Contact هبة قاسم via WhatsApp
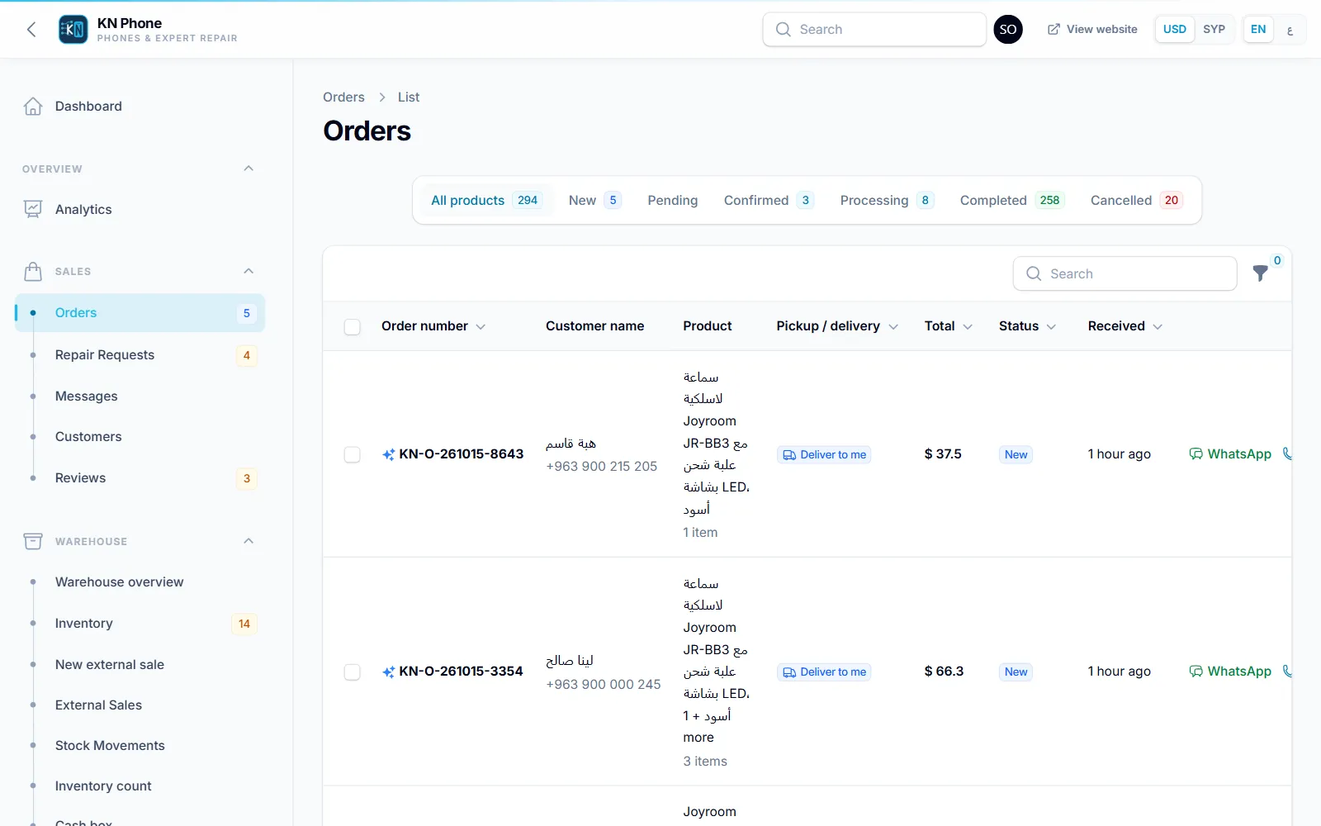Image resolution: width=1321 pixels, height=826 pixels. coord(1230,453)
